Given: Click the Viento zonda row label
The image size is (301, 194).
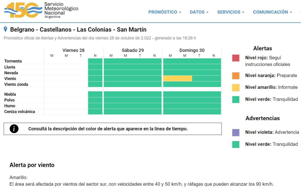Looking at the screenshot, I should 16,84.
